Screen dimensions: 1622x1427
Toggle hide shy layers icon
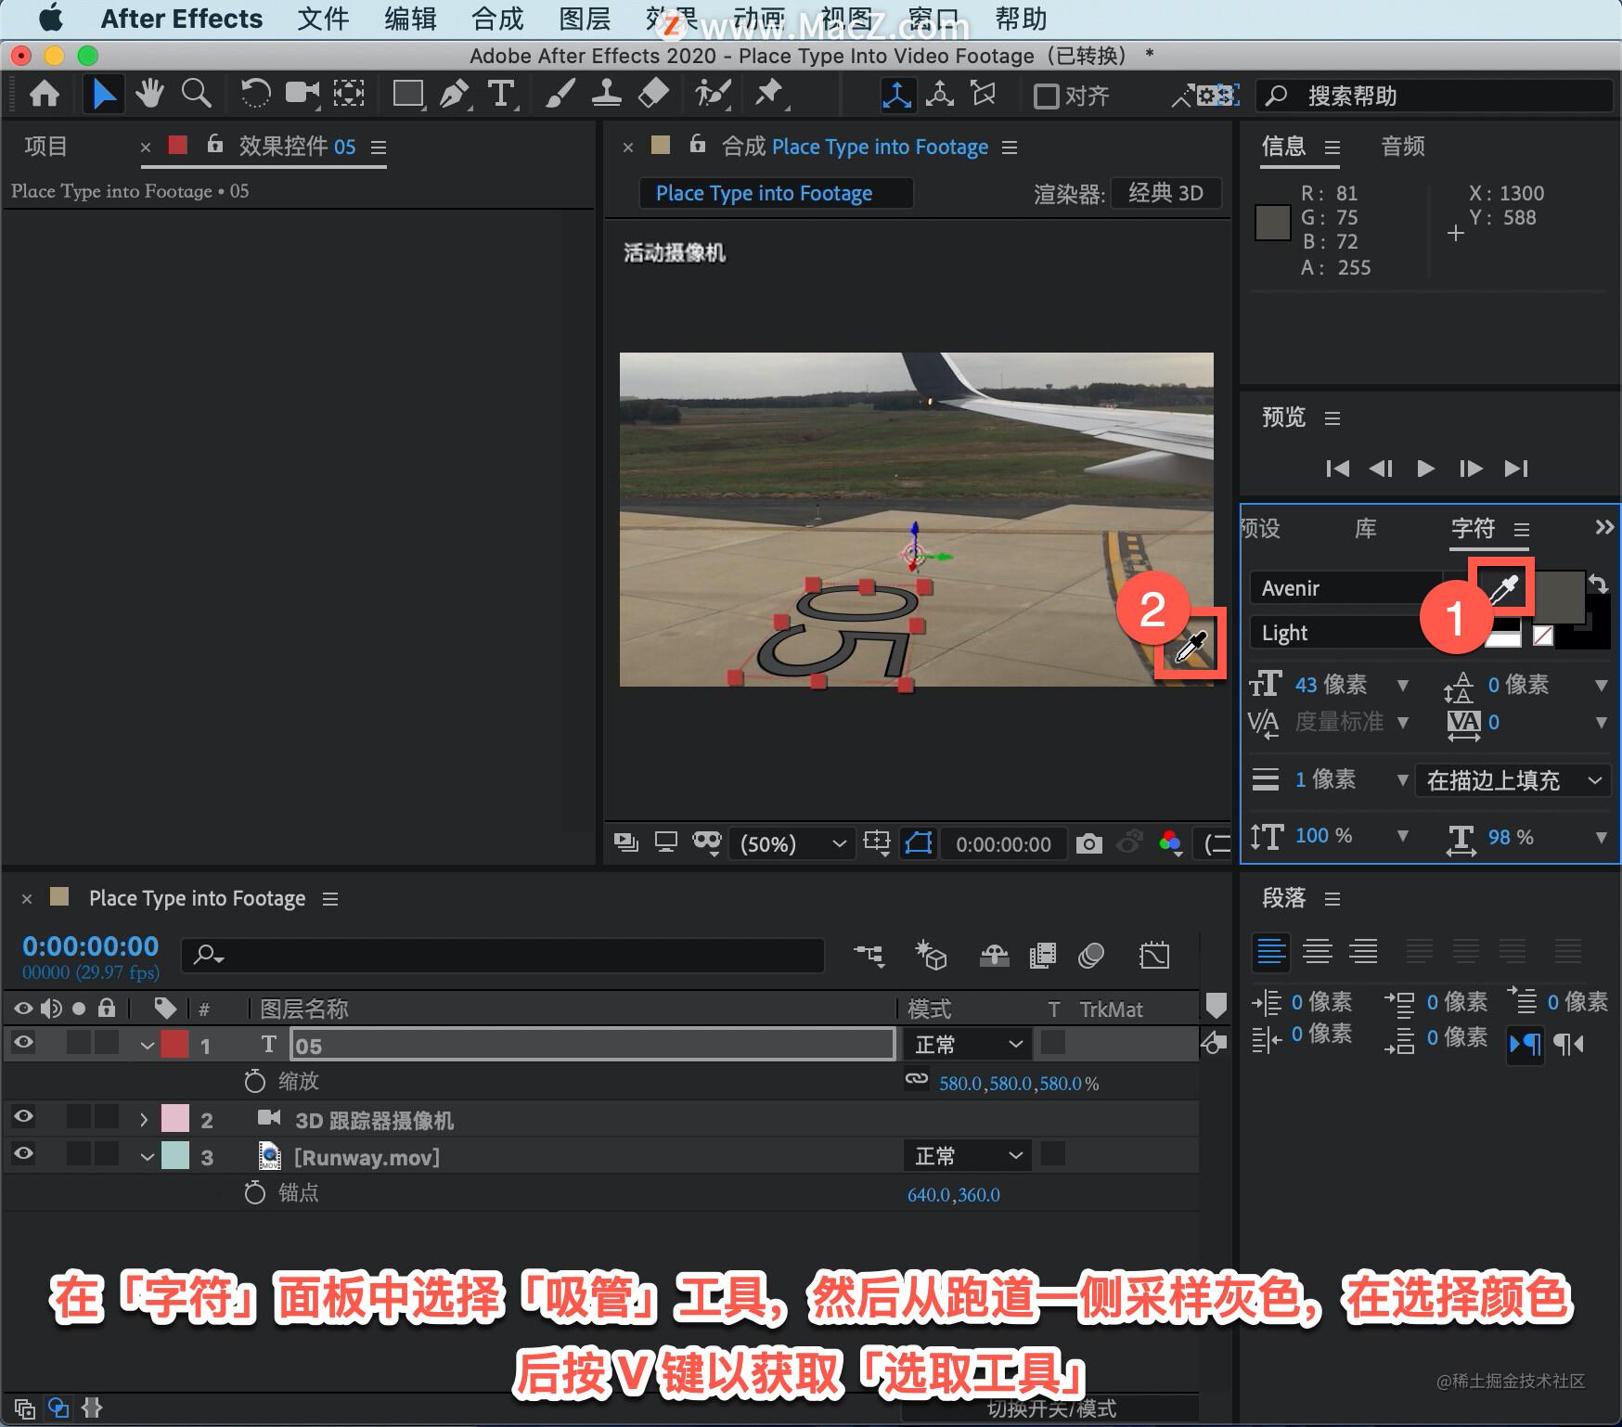click(994, 955)
